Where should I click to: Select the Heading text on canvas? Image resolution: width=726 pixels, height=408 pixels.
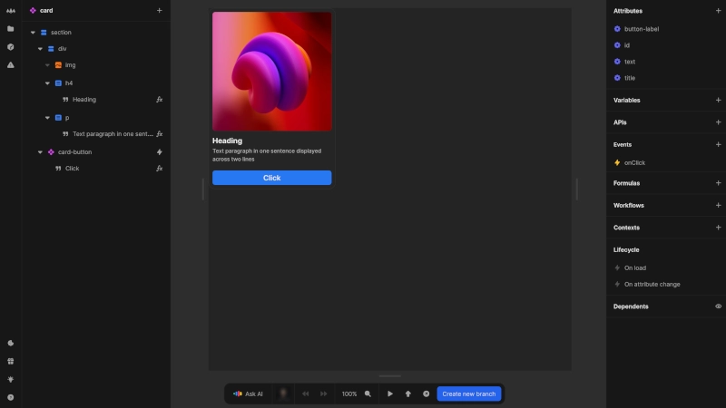tap(228, 141)
